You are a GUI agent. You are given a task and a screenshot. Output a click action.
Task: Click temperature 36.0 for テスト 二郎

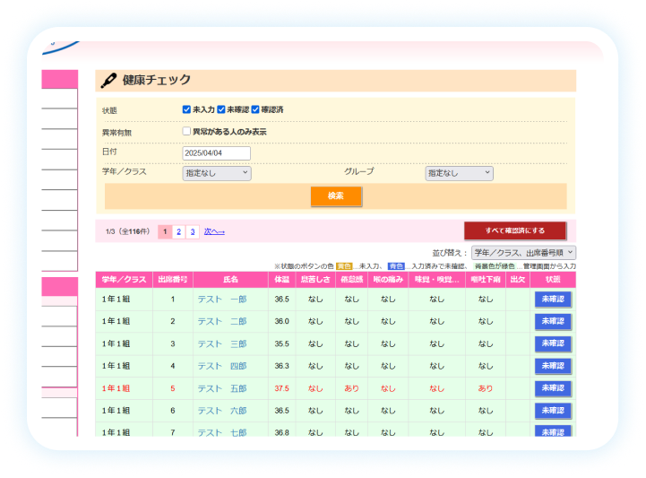(x=282, y=321)
